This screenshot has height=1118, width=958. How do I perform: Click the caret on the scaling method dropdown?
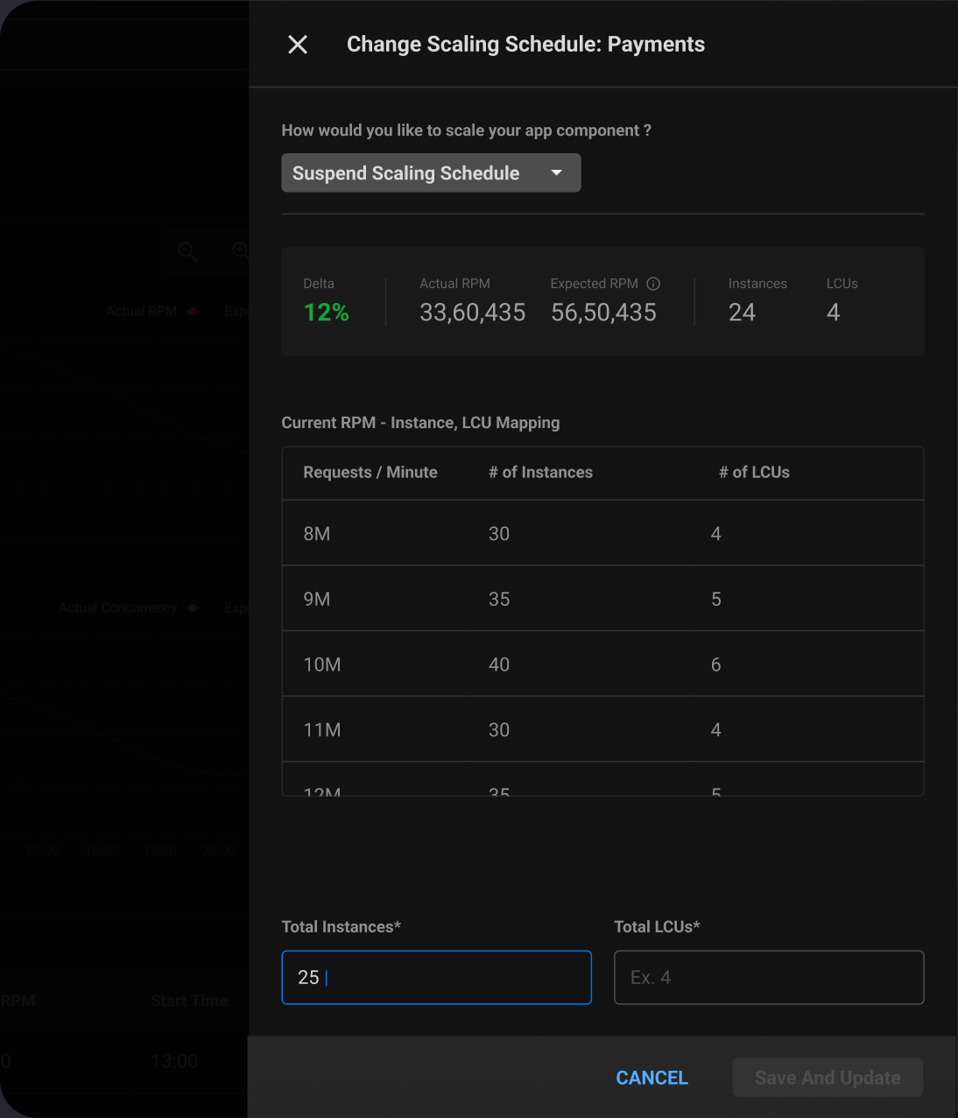[556, 172]
